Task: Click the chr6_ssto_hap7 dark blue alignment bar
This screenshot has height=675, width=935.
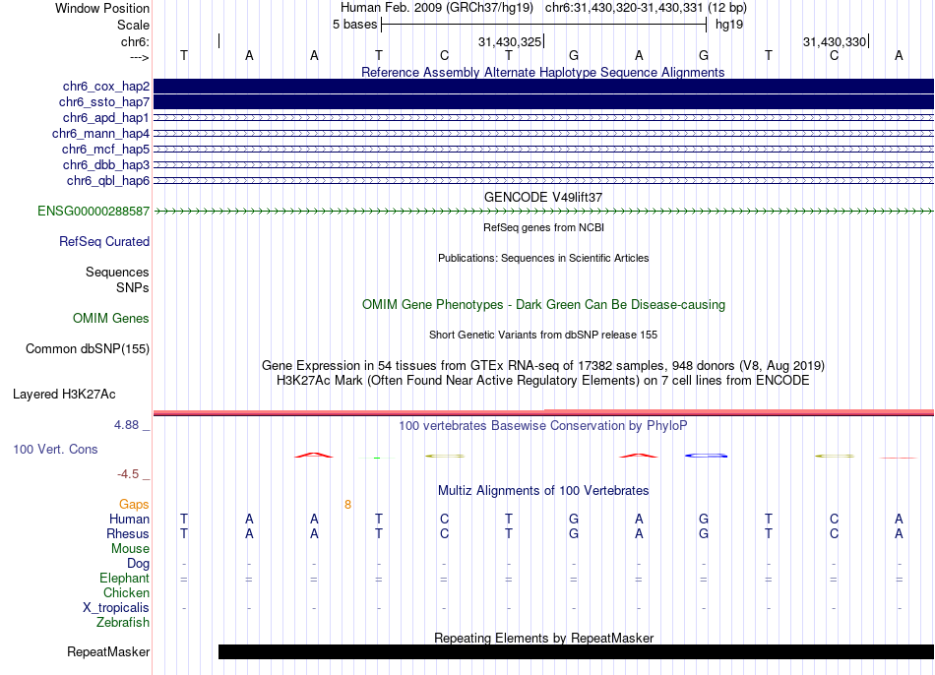Action: coord(544,102)
